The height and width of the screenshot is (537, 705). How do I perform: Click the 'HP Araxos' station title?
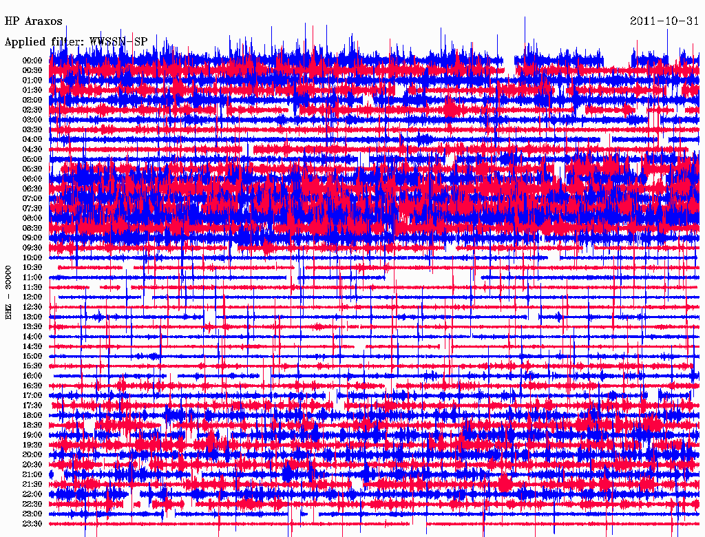tap(33, 21)
